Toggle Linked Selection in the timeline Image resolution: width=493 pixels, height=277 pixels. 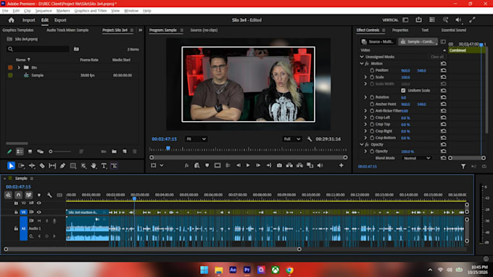(x=28, y=195)
